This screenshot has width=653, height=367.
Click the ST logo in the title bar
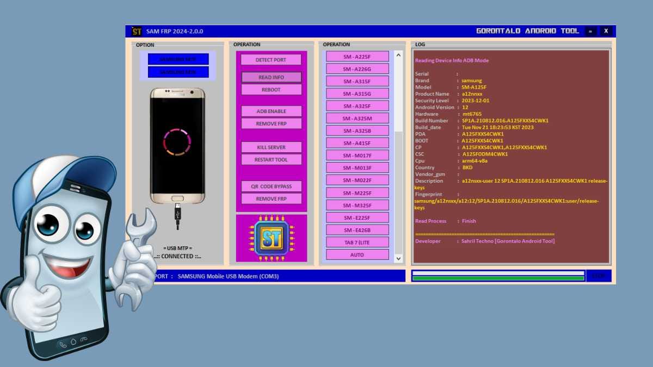click(136, 32)
